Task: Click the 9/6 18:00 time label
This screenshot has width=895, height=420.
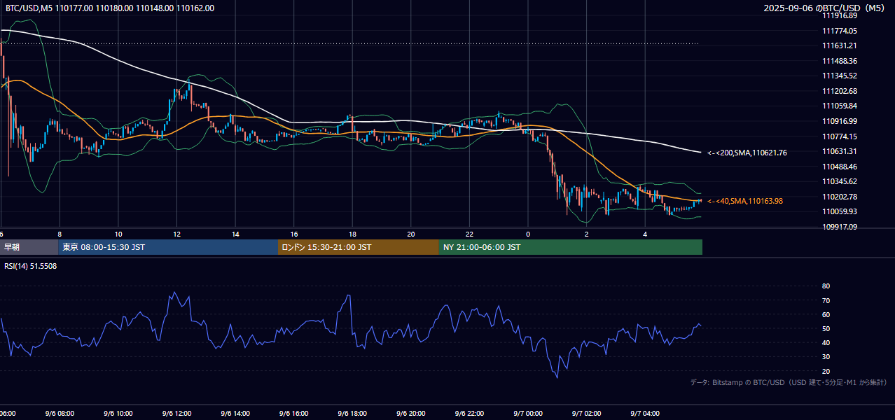Action: pyautogui.click(x=352, y=414)
